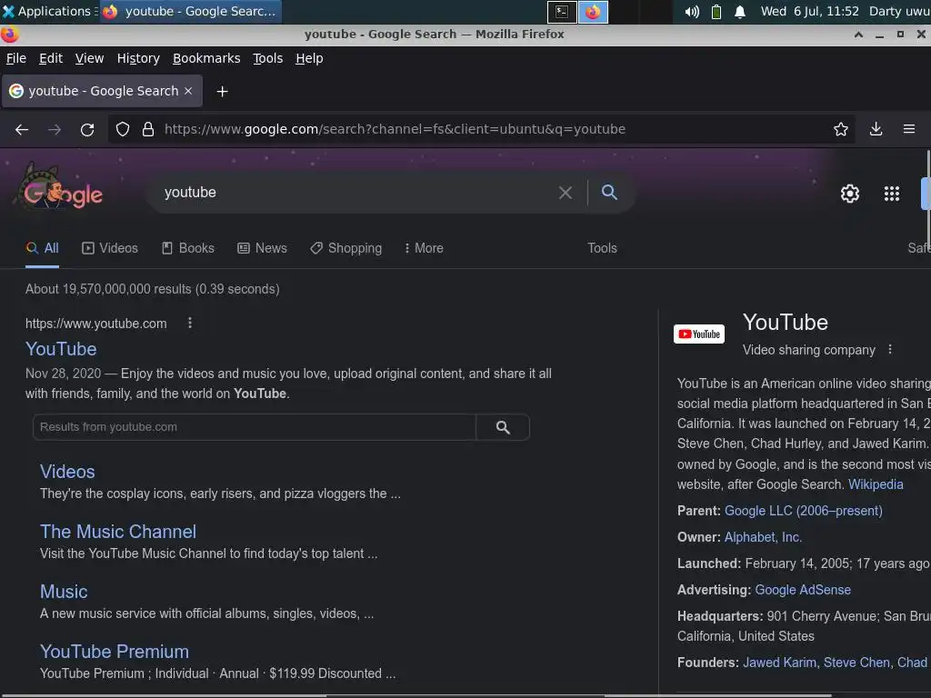Open tracking protection shield icon
Viewport: 931px width, 698px height.
pos(123,129)
